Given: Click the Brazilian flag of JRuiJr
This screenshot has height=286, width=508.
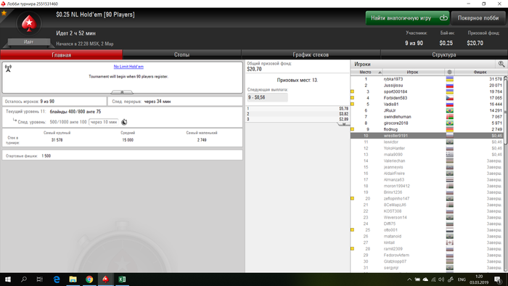Looking at the screenshot, I should pyautogui.click(x=449, y=110).
